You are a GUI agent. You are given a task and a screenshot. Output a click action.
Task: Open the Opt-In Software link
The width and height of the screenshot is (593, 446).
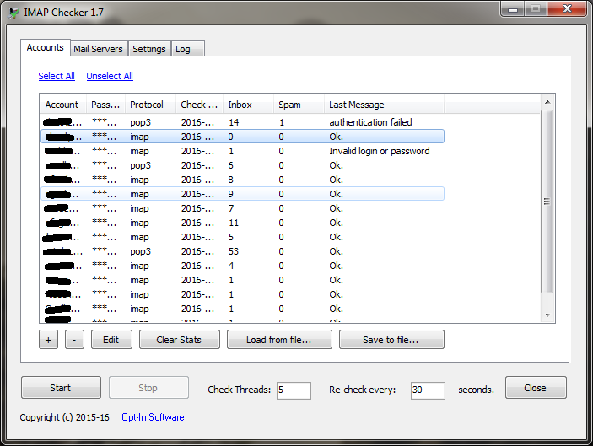[x=153, y=417]
